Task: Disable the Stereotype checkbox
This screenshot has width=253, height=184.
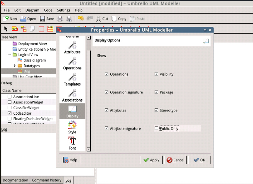Action: pos(156,110)
